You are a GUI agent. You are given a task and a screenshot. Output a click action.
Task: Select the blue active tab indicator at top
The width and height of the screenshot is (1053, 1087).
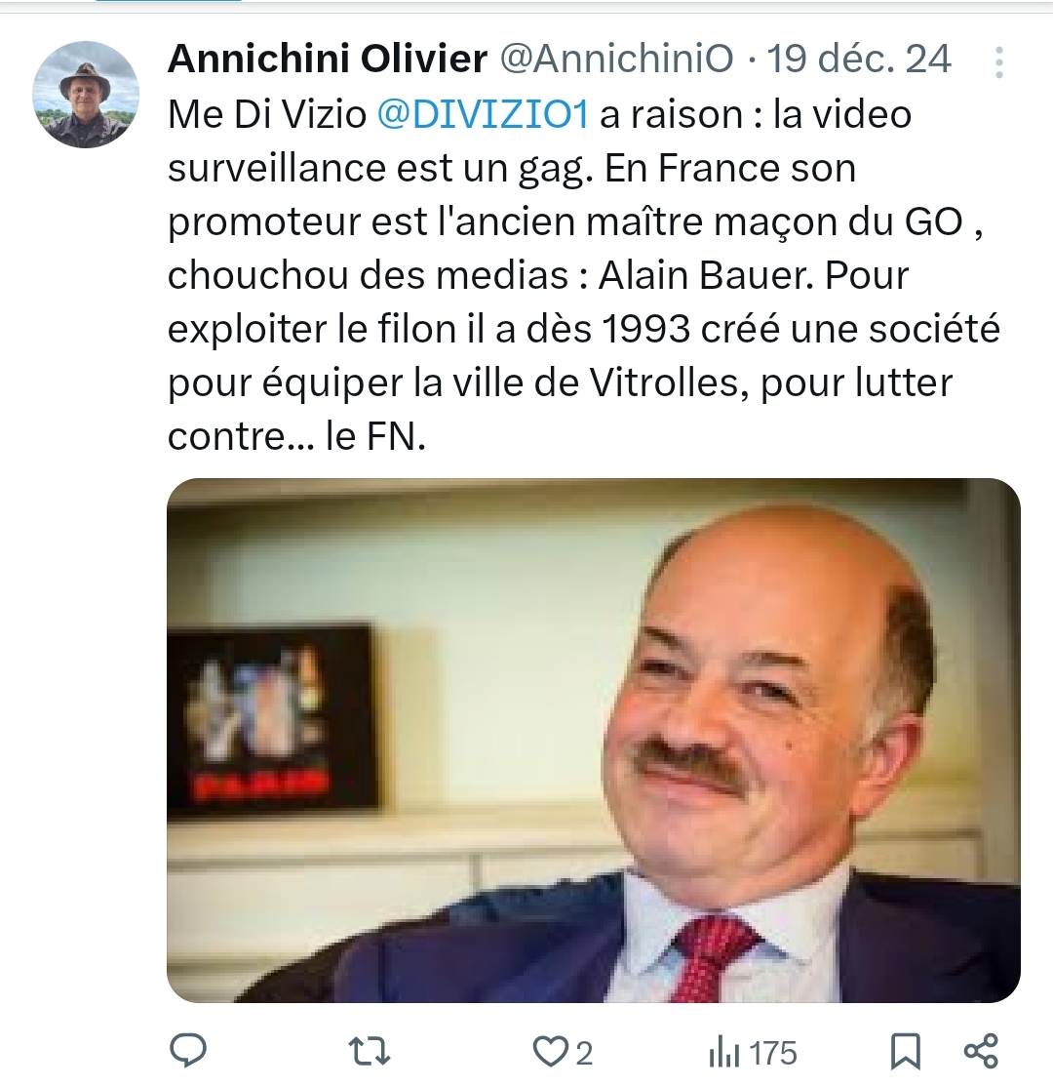pyautogui.click(x=169, y=1)
